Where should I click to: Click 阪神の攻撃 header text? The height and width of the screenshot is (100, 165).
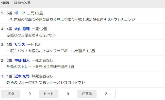pyautogui.click(x=22, y=3)
